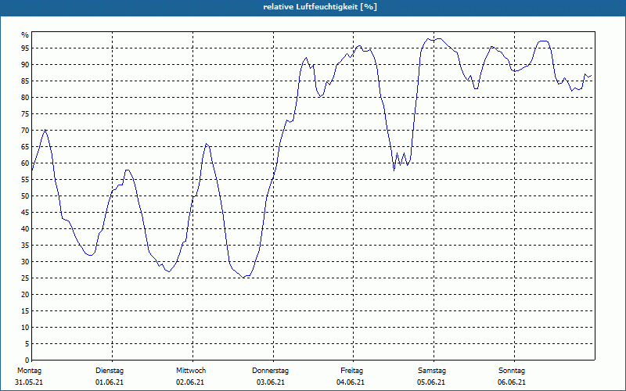
Task: Click the '%' unit label on the y-axis
Action: point(25,35)
